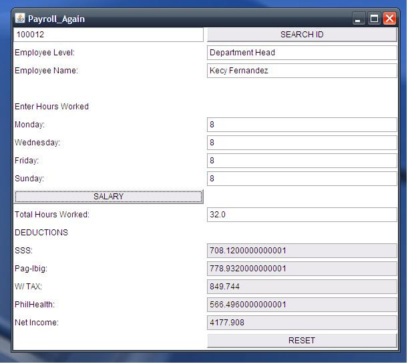
Task: Select the Employee Level field with Department Head
Action: pos(302,53)
